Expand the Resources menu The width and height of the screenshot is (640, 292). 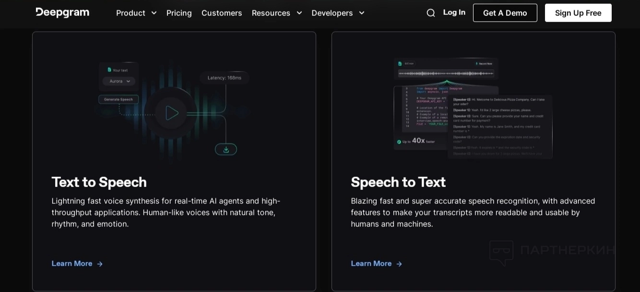pyautogui.click(x=277, y=13)
